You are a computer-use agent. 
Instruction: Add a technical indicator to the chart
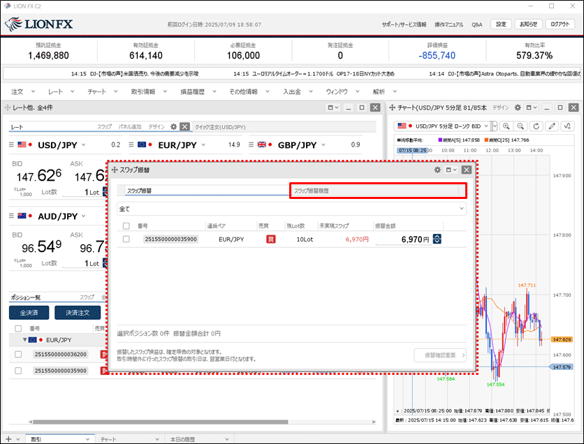point(567,126)
